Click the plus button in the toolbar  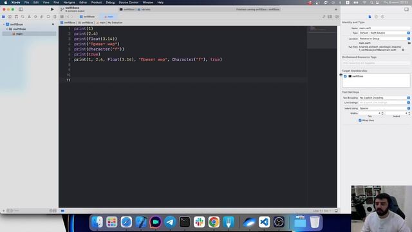[336, 9]
